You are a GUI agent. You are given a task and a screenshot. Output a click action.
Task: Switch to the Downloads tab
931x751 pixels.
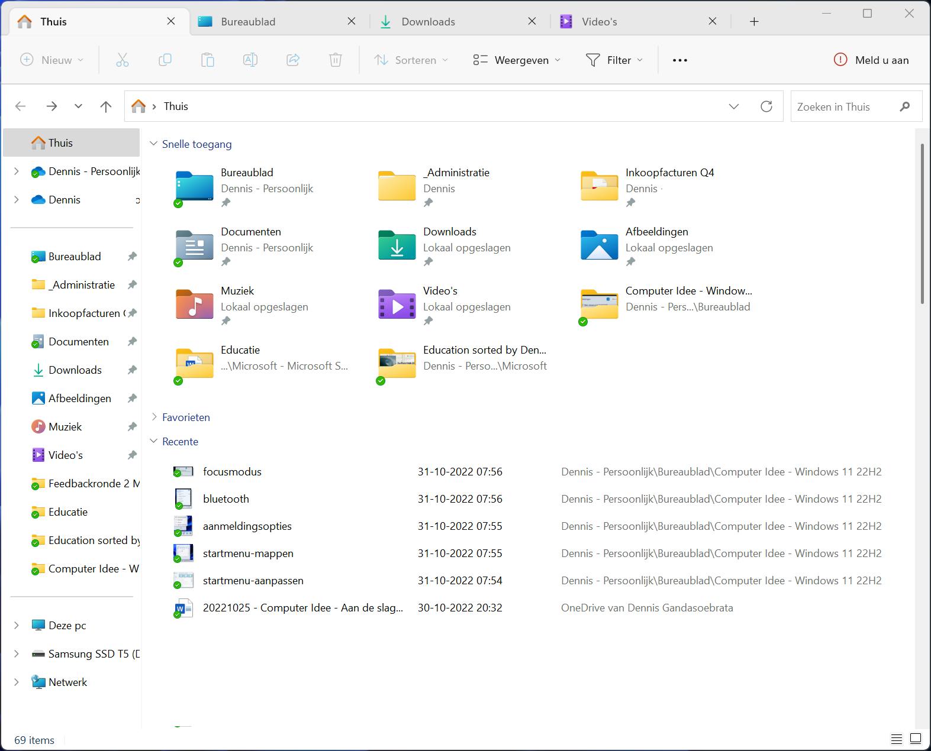(x=459, y=22)
